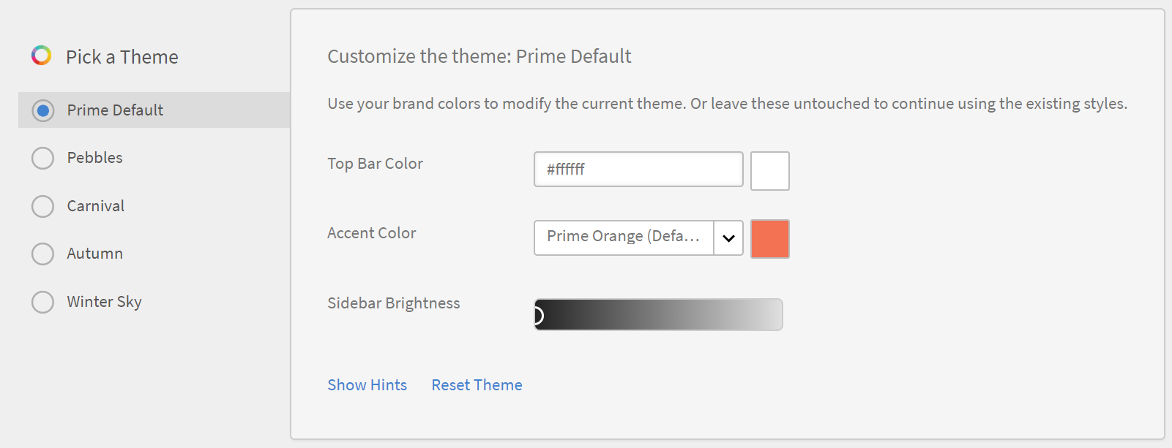Image resolution: width=1172 pixels, height=448 pixels.
Task: Click the 'Pebbles' theme label text
Action: (x=95, y=158)
